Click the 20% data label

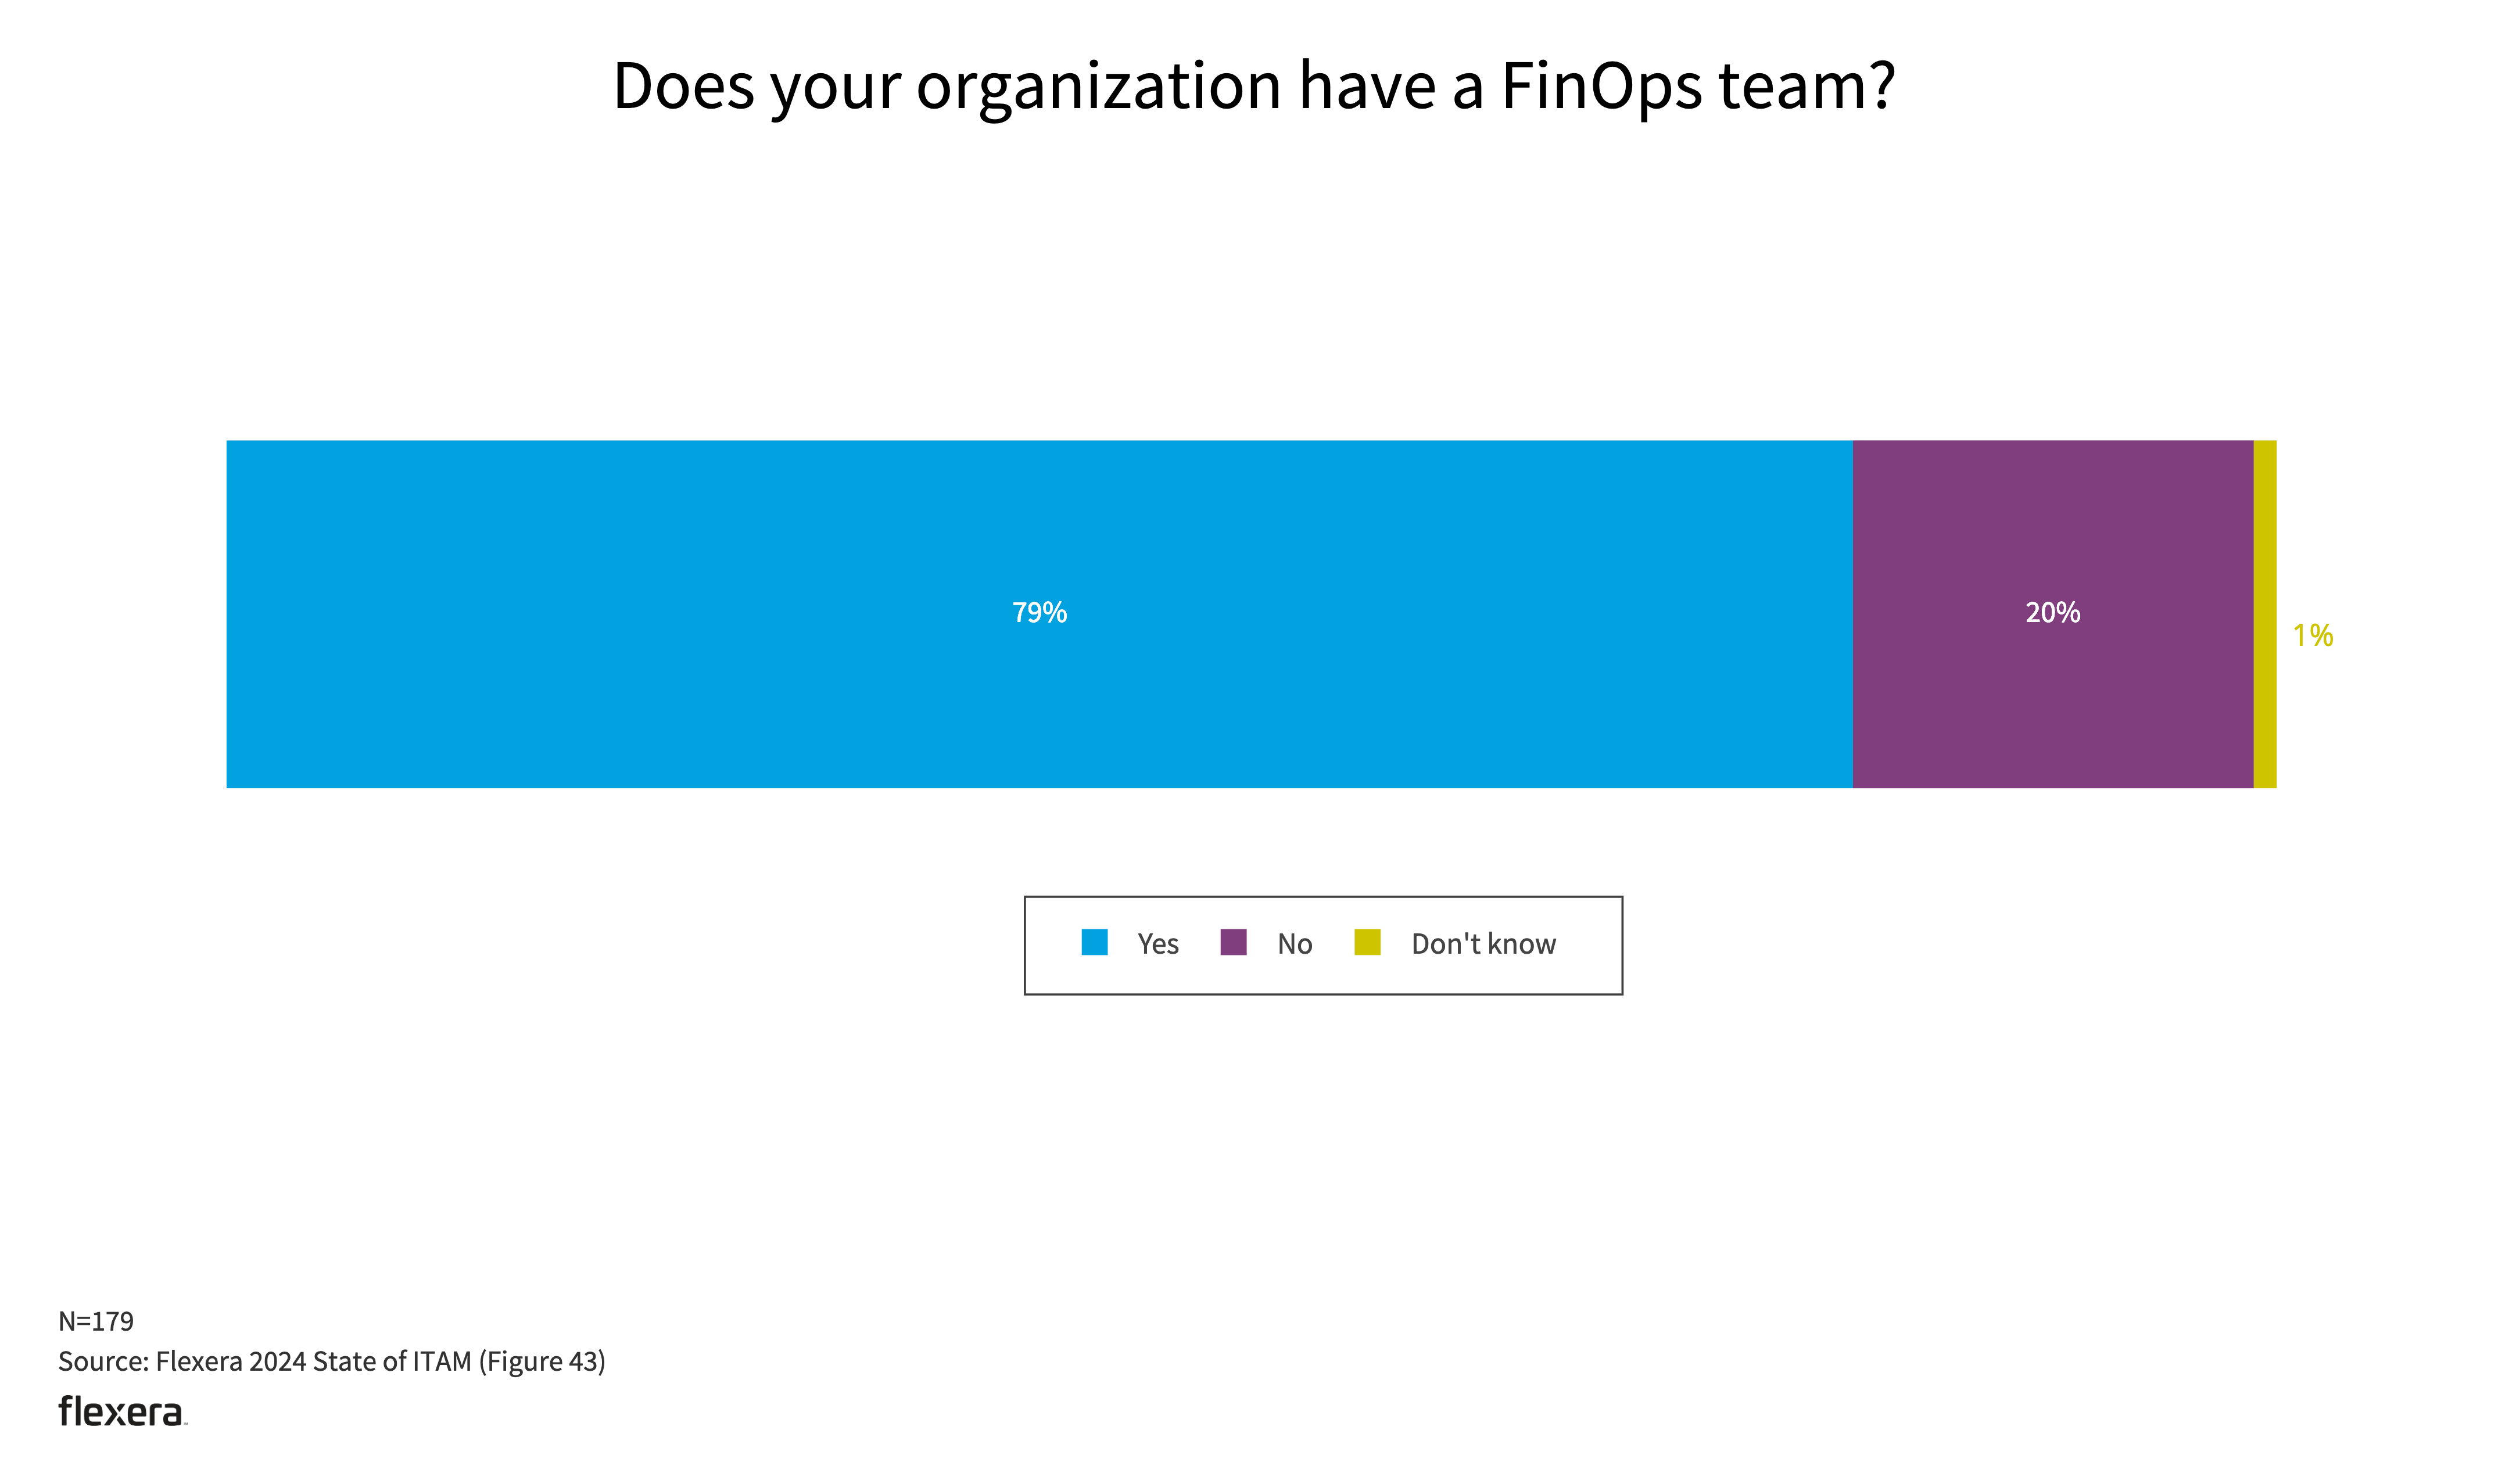point(2053,612)
